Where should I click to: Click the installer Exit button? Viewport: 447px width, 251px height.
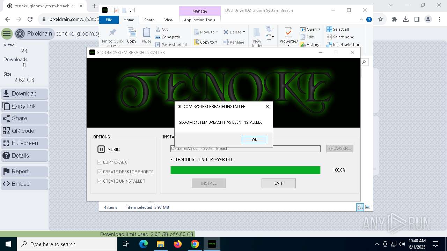(278, 183)
